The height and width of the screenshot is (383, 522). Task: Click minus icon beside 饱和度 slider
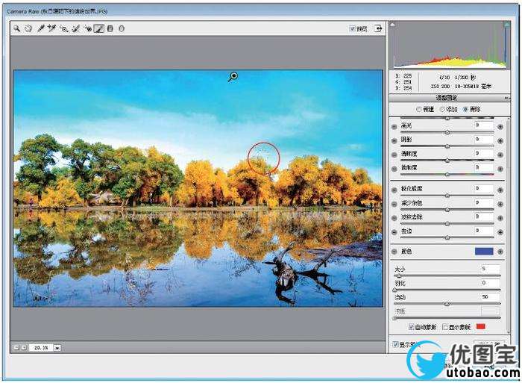(x=394, y=169)
